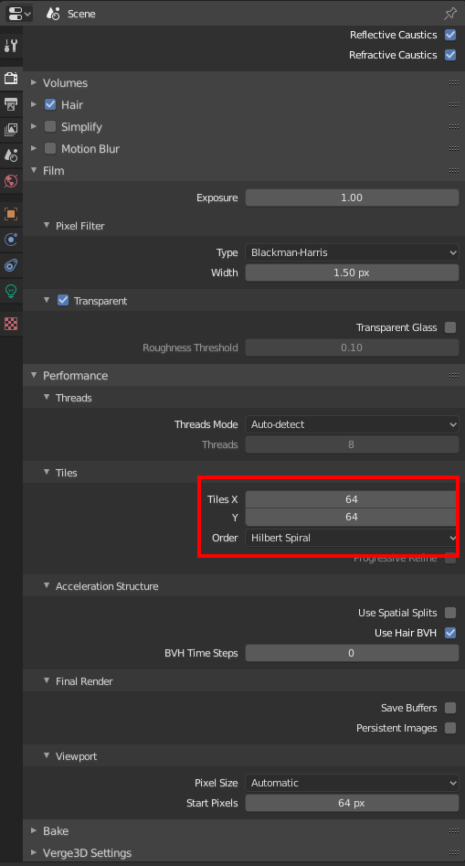Grab the Verge3D Settings drag handle

(454, 853)
